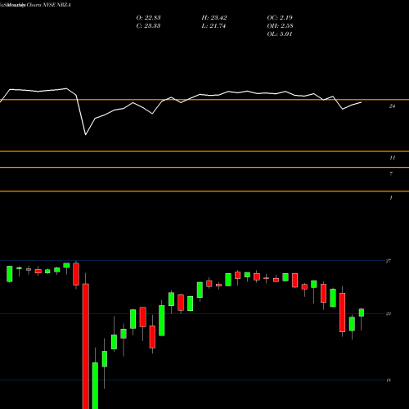409x409 pixels.
Task: Click the 24 indicator axis label
Action: coord(392,106)
